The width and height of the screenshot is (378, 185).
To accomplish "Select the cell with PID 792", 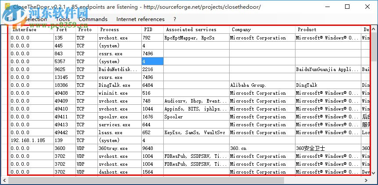I will pyautogui.click(x=152, y=38).
